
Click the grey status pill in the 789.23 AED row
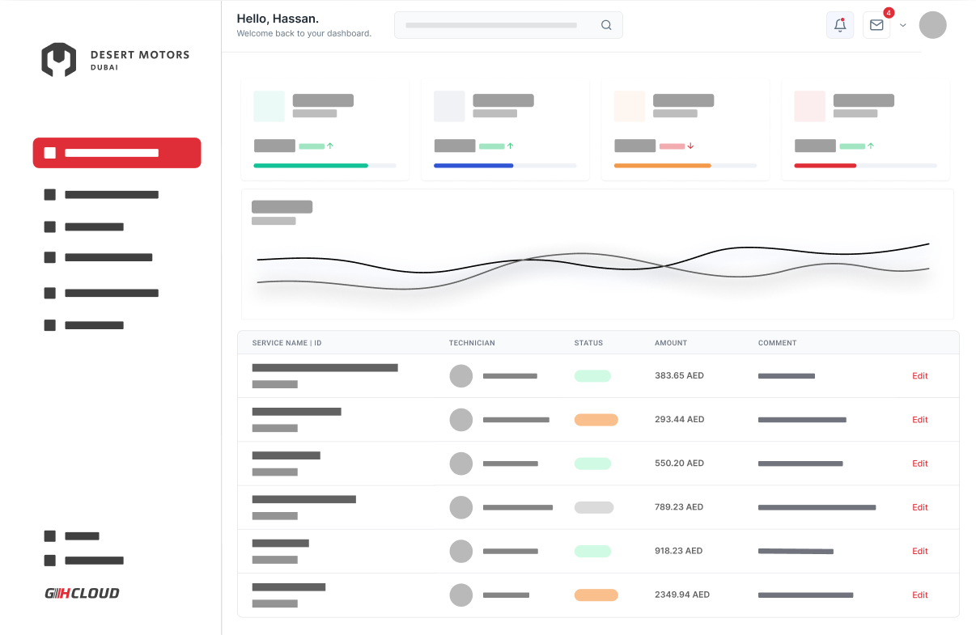594,507
